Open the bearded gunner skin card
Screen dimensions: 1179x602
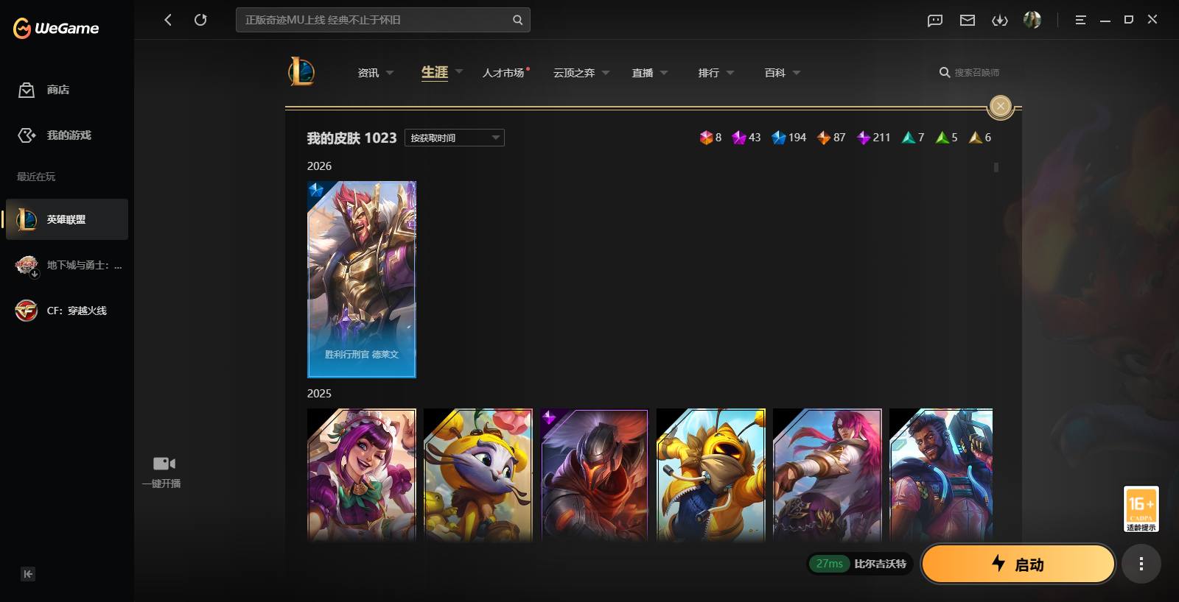tap(941, 475)
